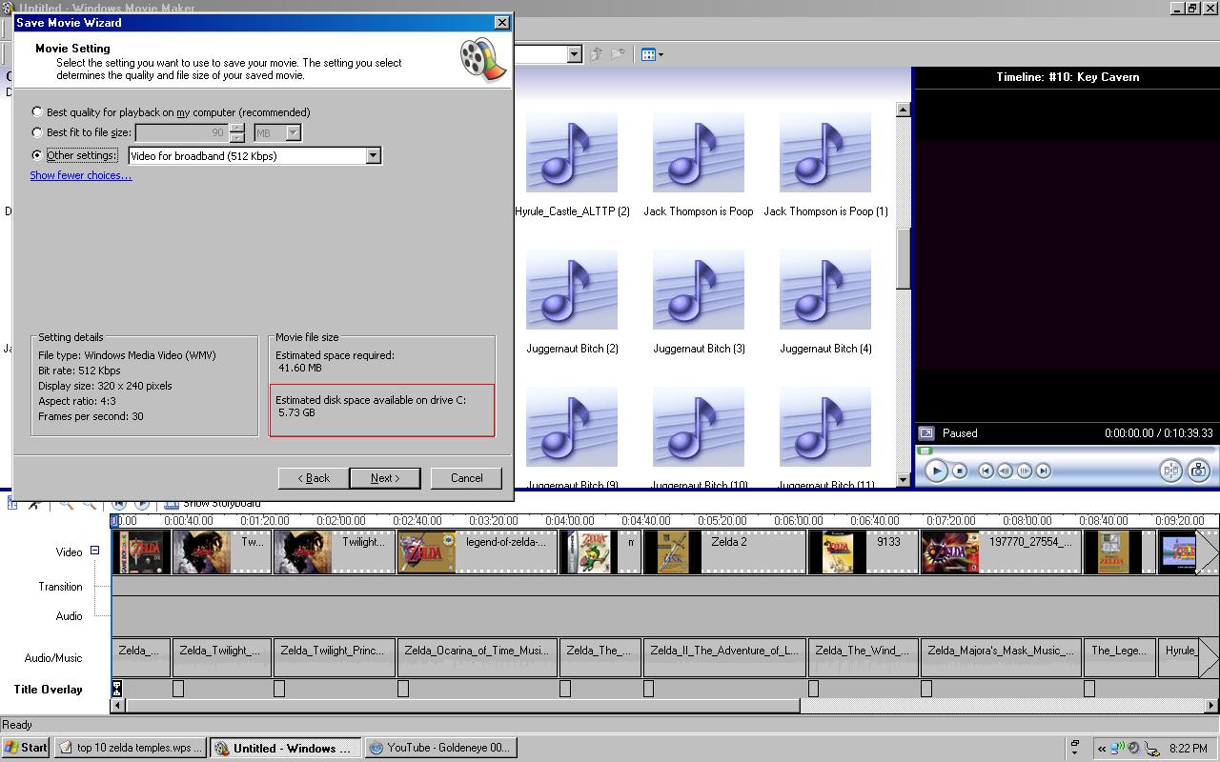Split the clip at current frame
Viewport: 1220px width, 762px height.
1170,471
